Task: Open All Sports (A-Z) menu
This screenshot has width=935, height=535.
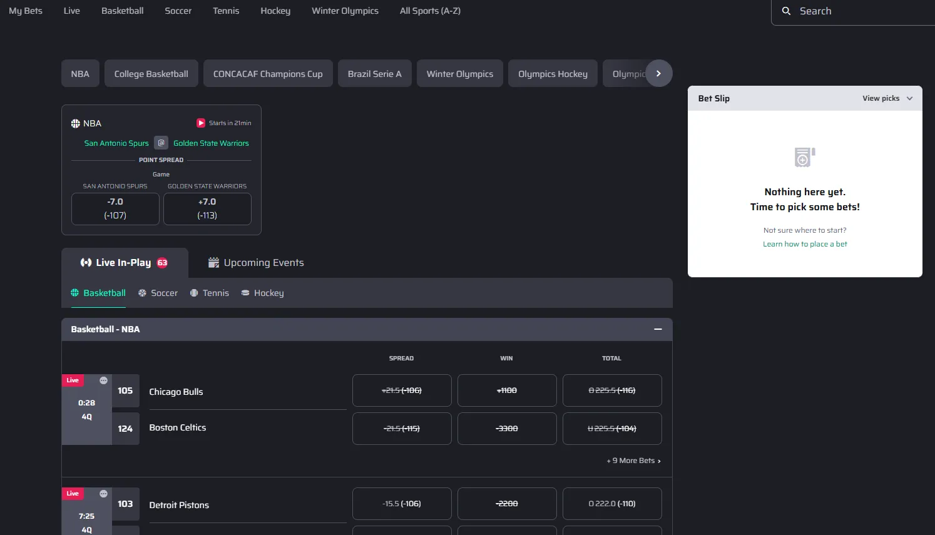Action: [430, 11]
